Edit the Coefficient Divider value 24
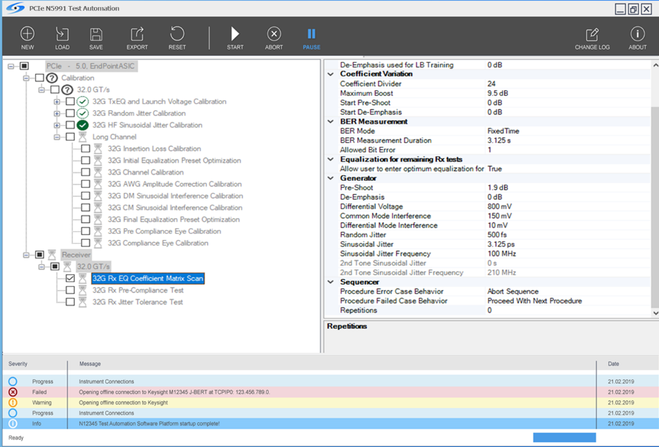 coord(567,83)
